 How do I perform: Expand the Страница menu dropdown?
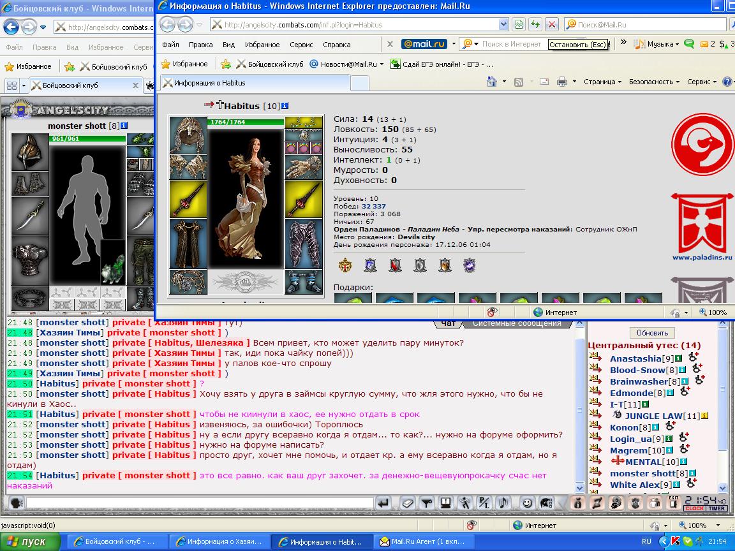602,82
